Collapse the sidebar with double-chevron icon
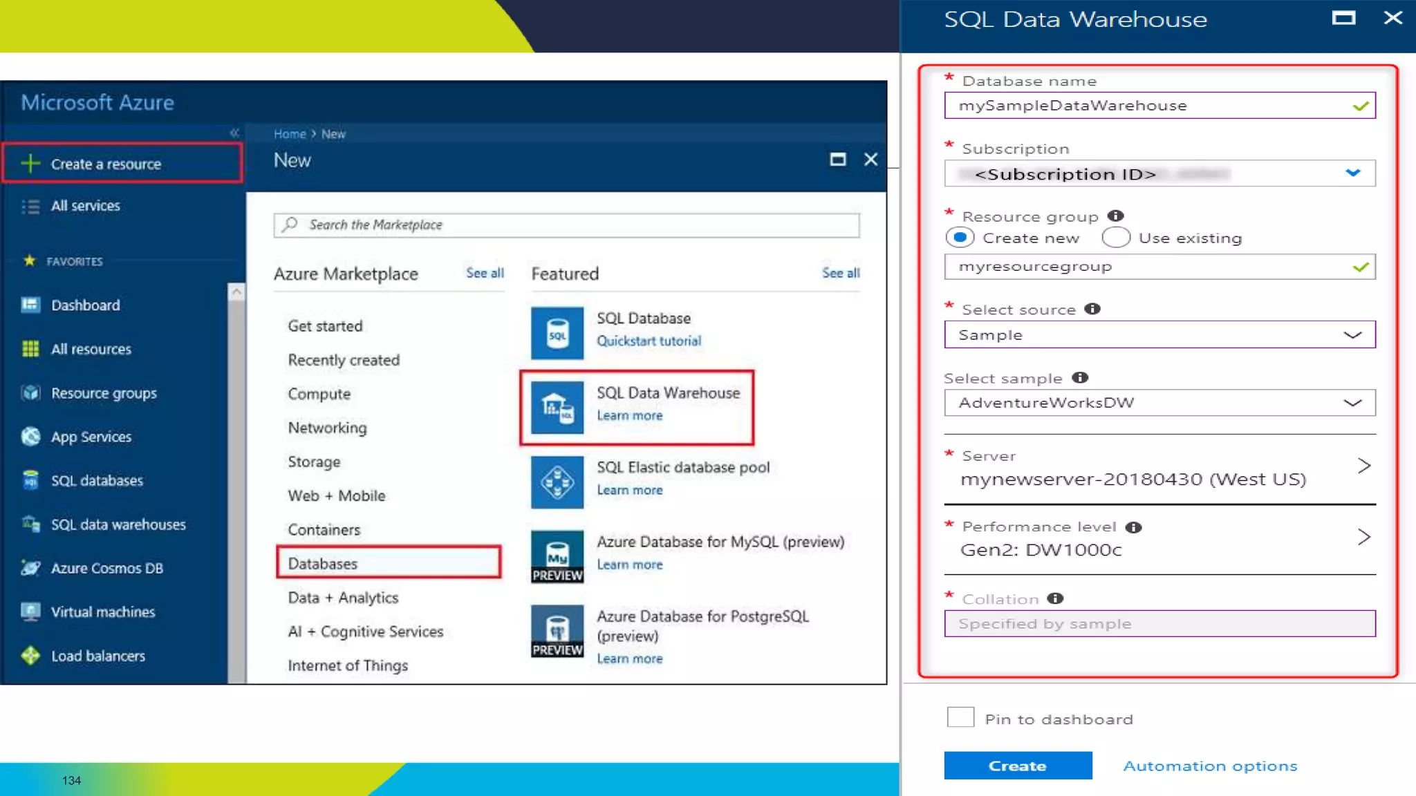 (234, 133)
